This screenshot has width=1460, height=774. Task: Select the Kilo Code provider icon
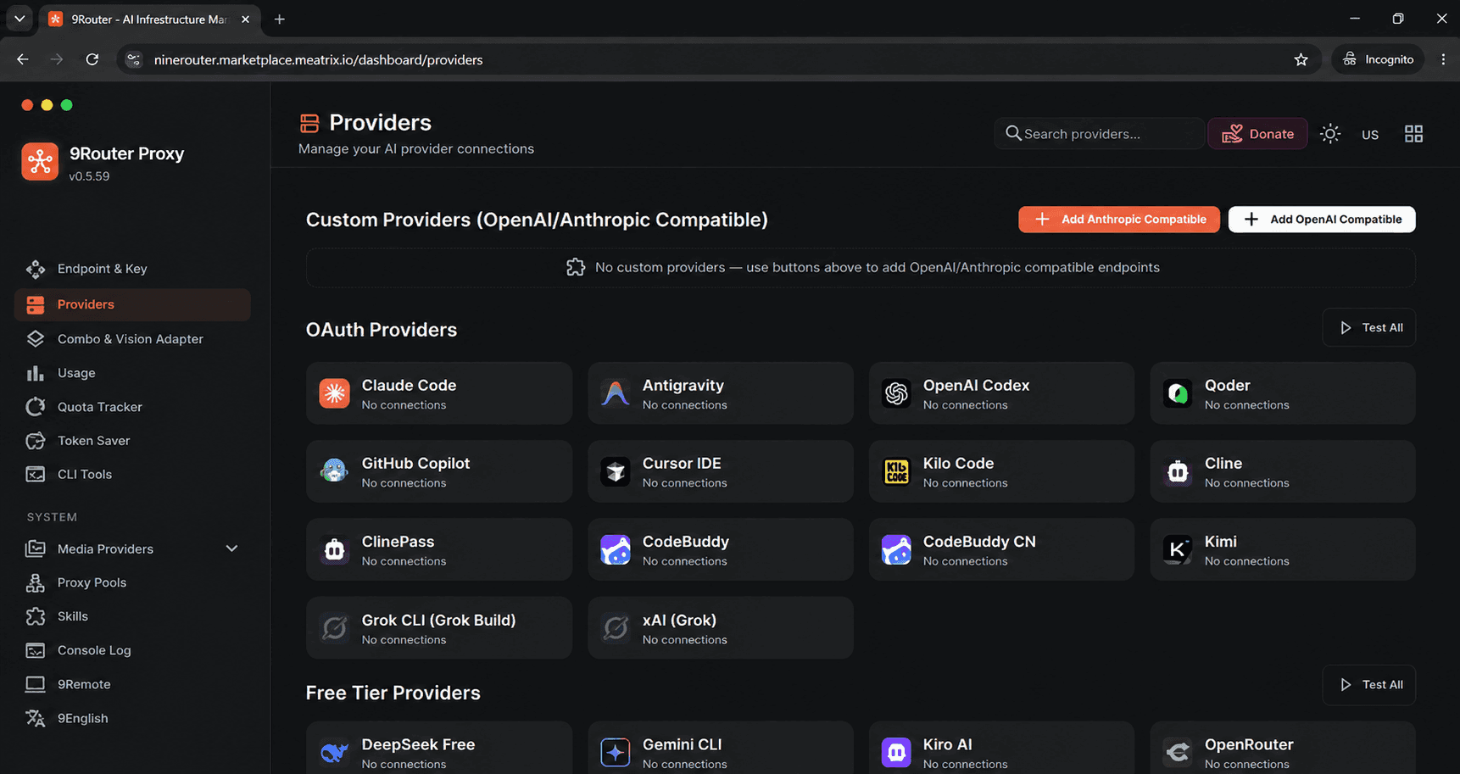[x=896, y=471]
